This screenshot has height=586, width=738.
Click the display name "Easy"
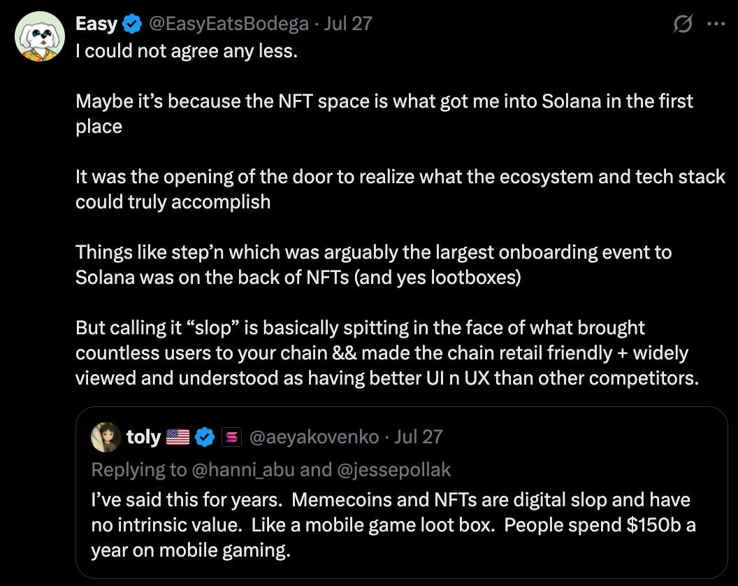click(96, 24)
